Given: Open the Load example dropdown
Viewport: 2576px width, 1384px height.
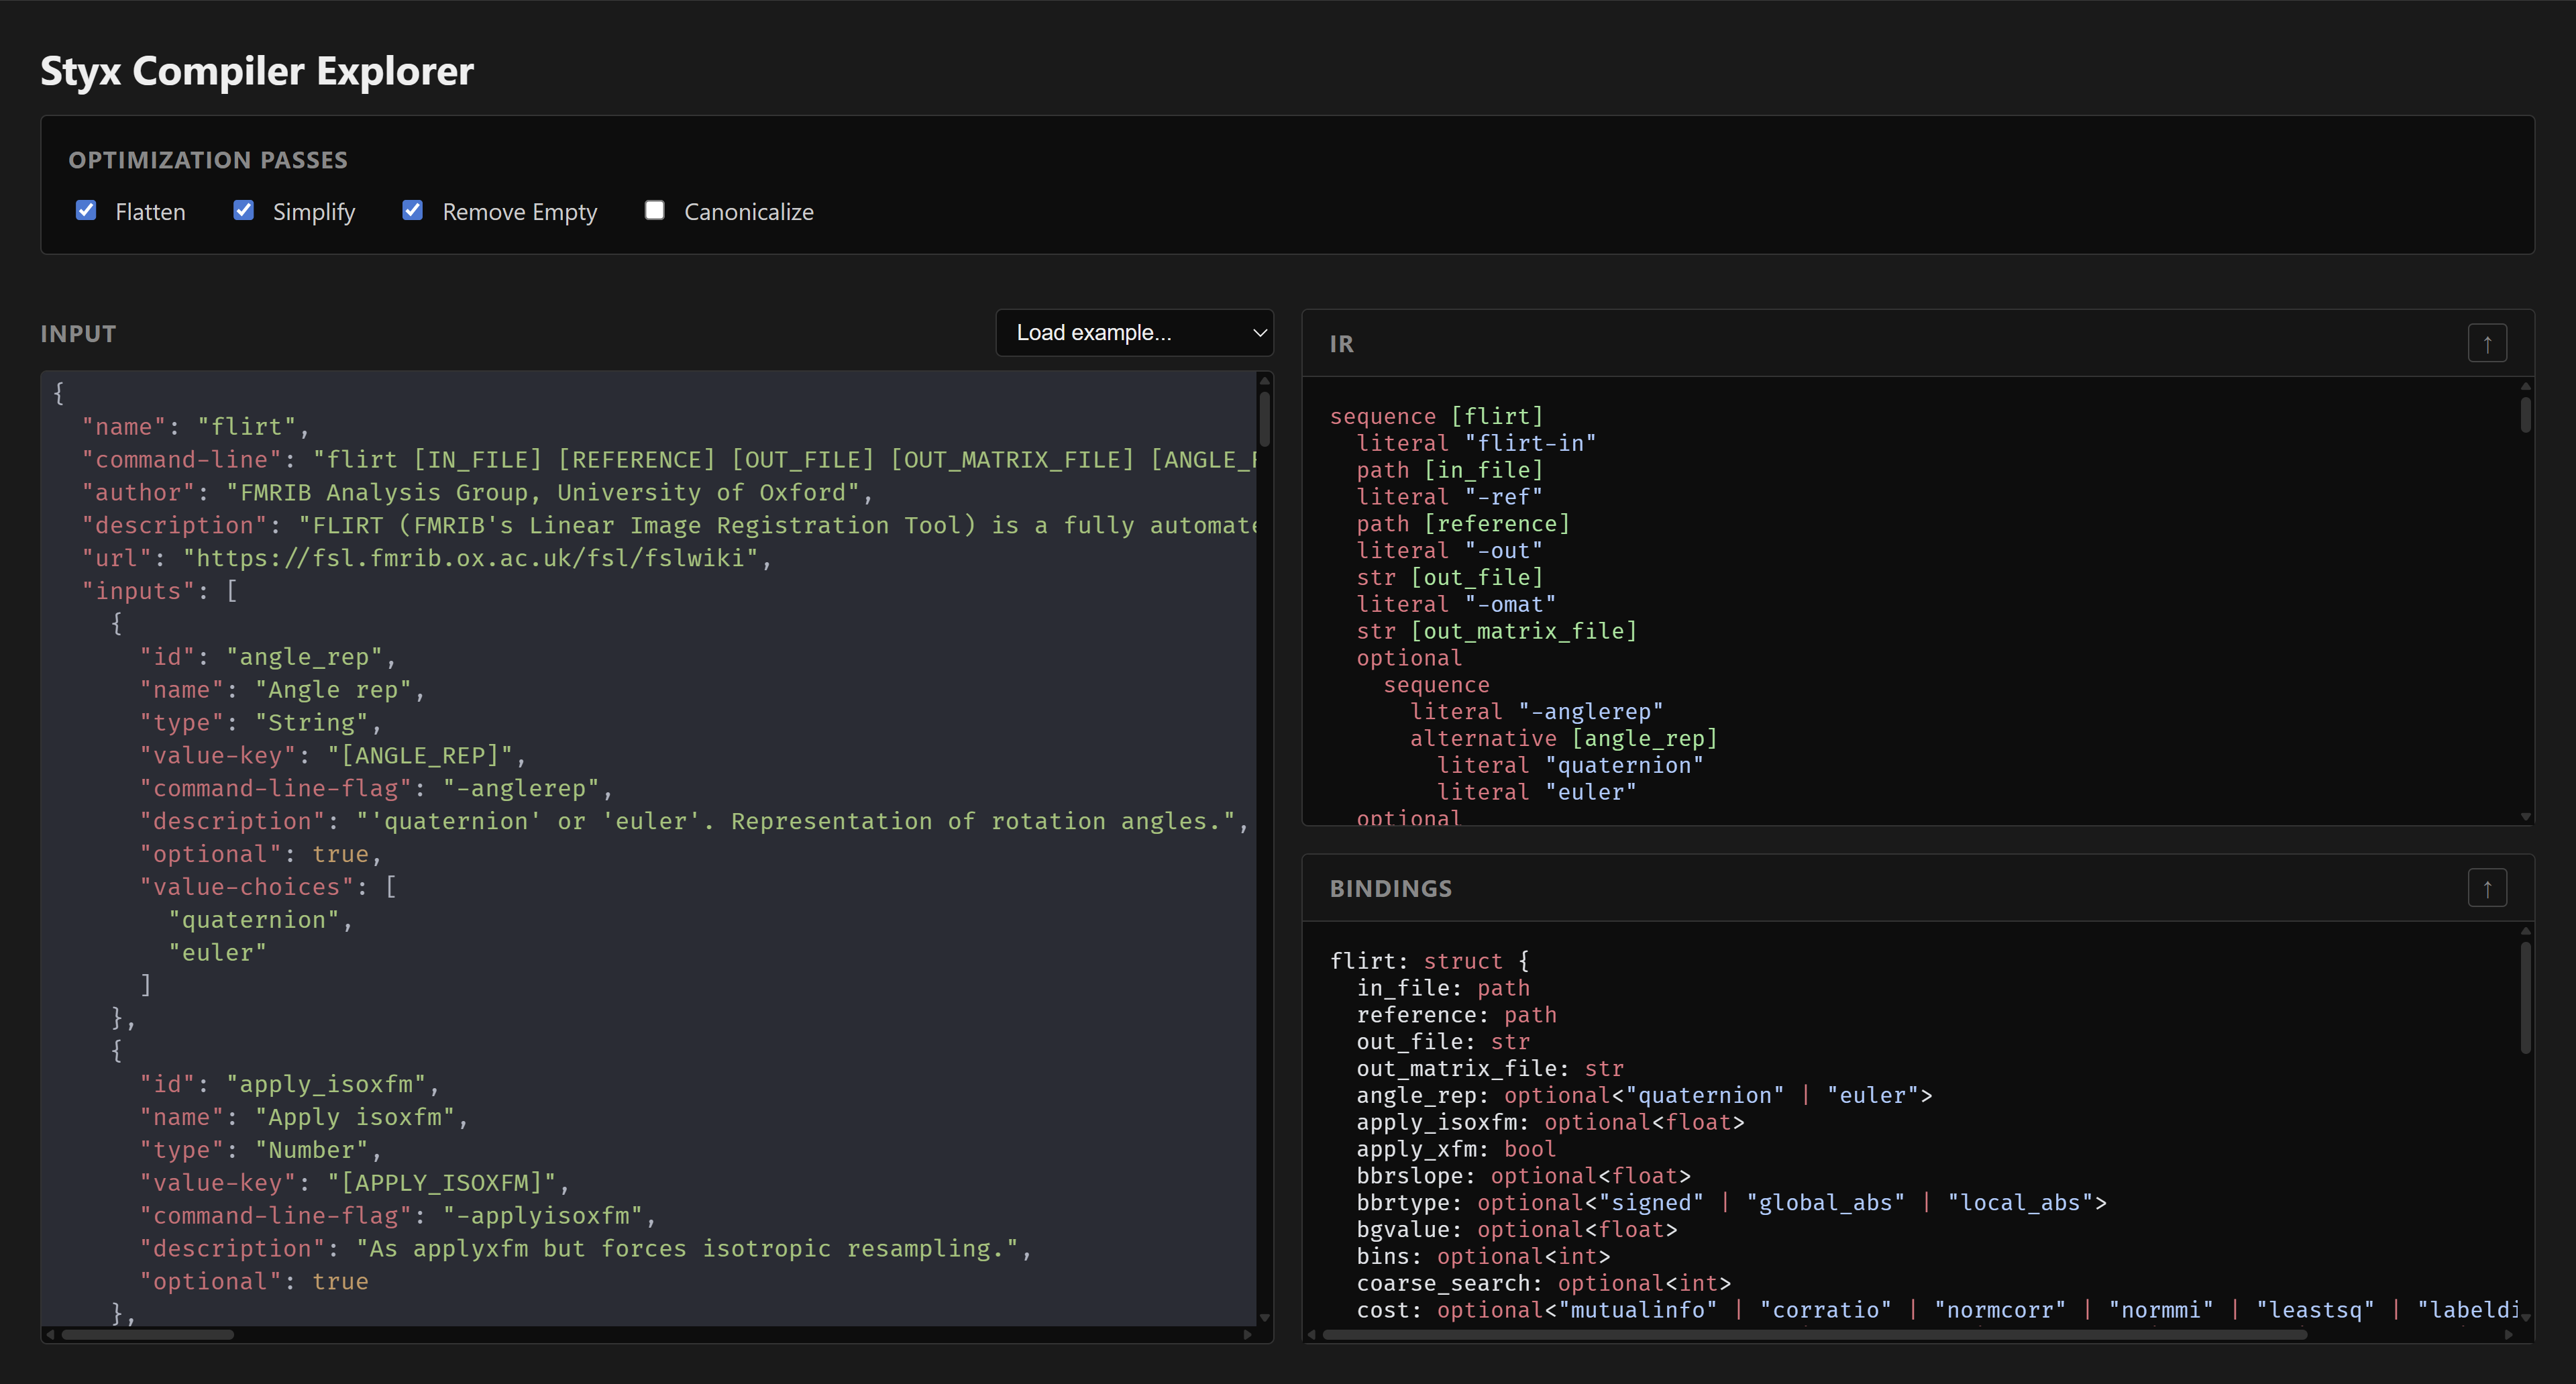Looking at the screenshot, I should coord(1134,332).
